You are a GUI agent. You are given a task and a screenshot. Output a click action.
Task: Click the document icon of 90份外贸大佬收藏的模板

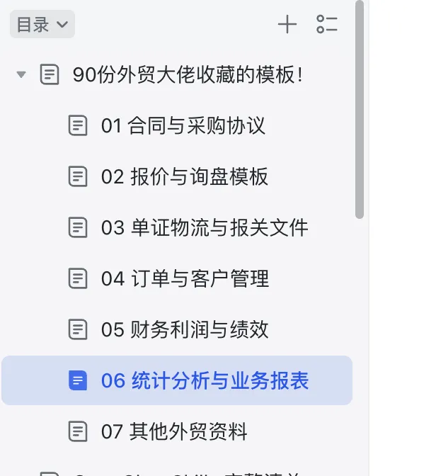click(50, 74)
